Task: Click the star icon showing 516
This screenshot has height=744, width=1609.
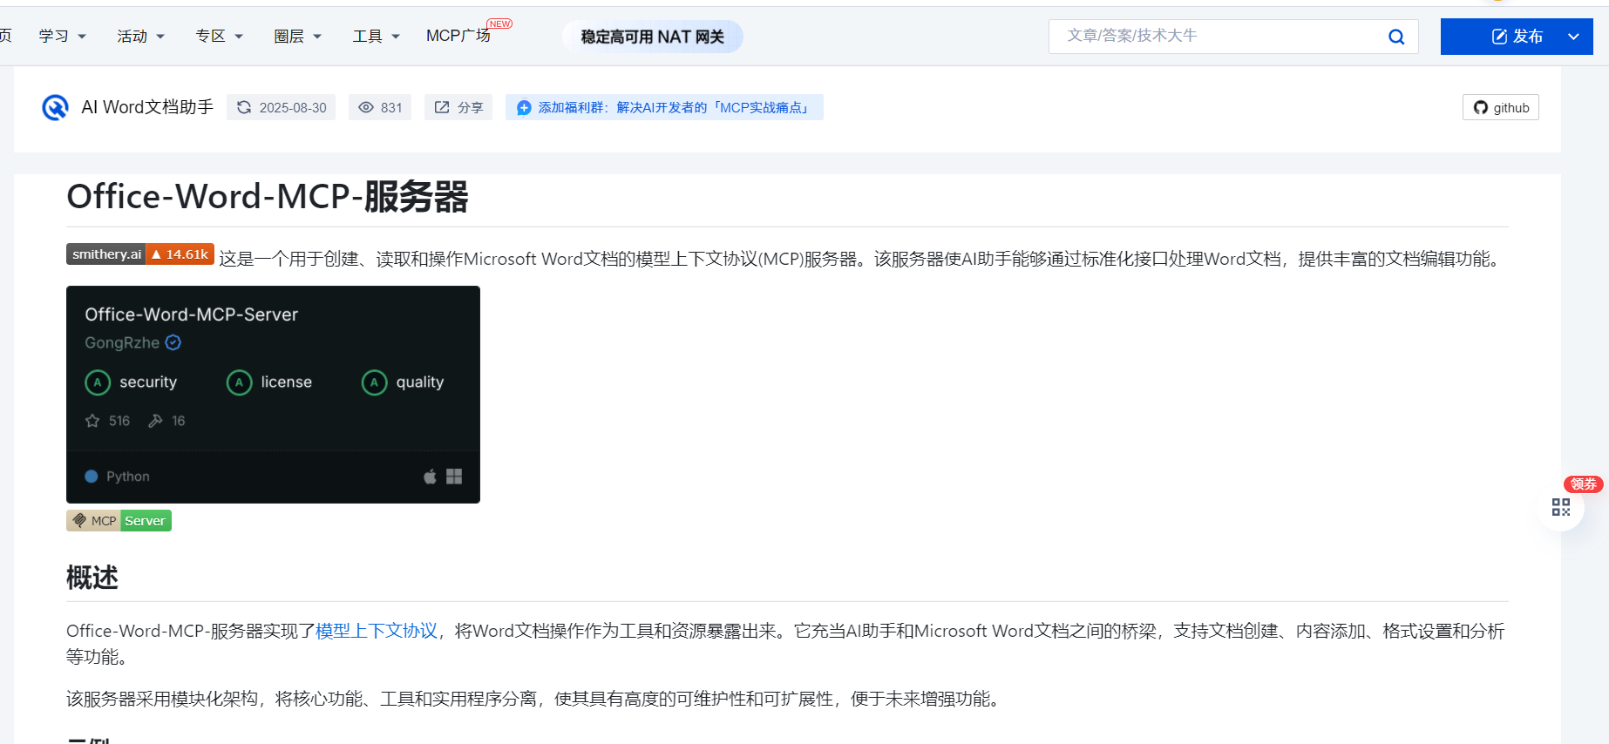Action: pos(92,421)
